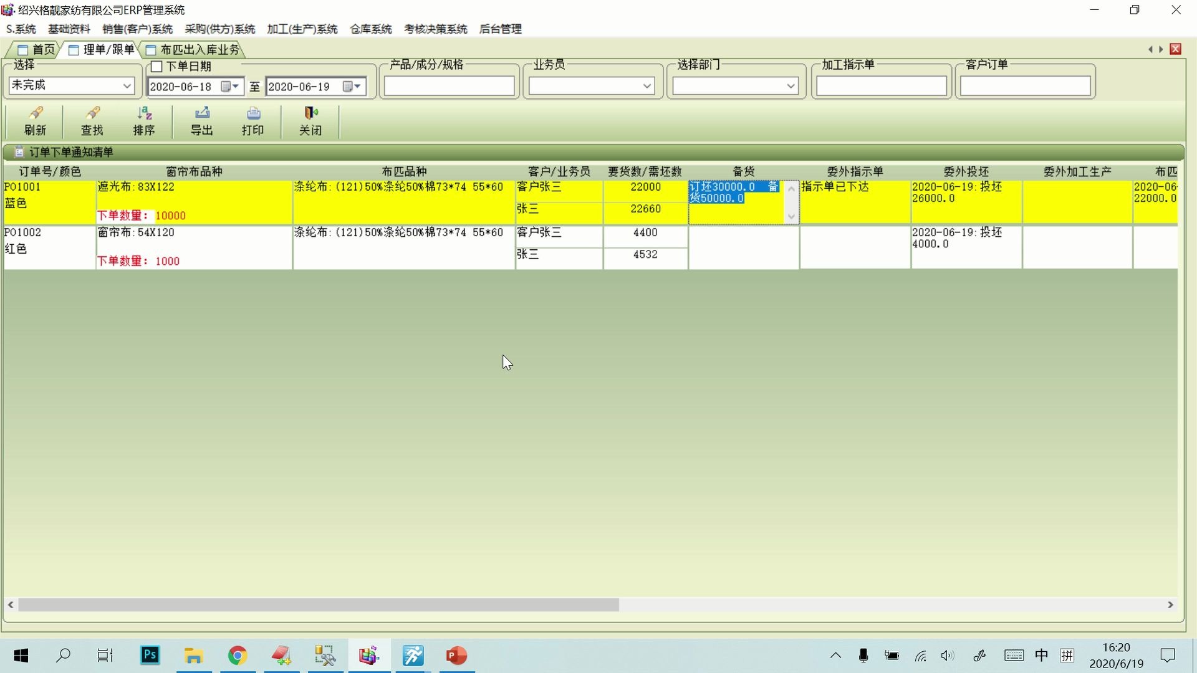Switch to the 理单/跟单 tab

coord(102,50)
